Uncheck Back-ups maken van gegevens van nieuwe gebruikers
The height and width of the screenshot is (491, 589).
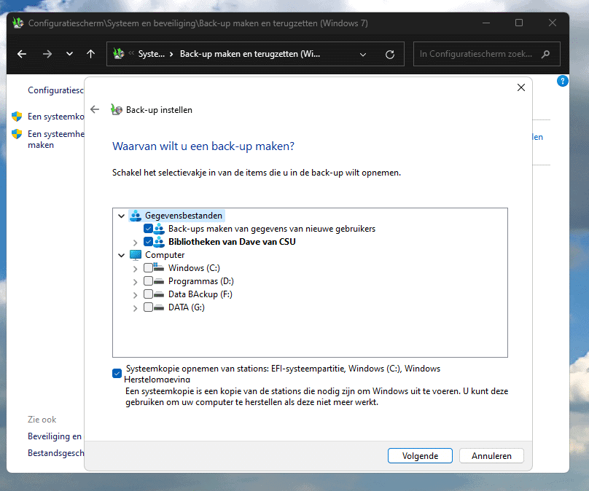click(149, 229)
